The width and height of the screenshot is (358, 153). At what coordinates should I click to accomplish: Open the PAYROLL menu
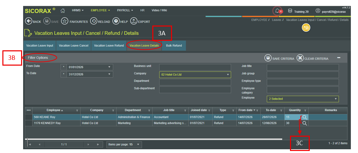[x=125, y=10]
